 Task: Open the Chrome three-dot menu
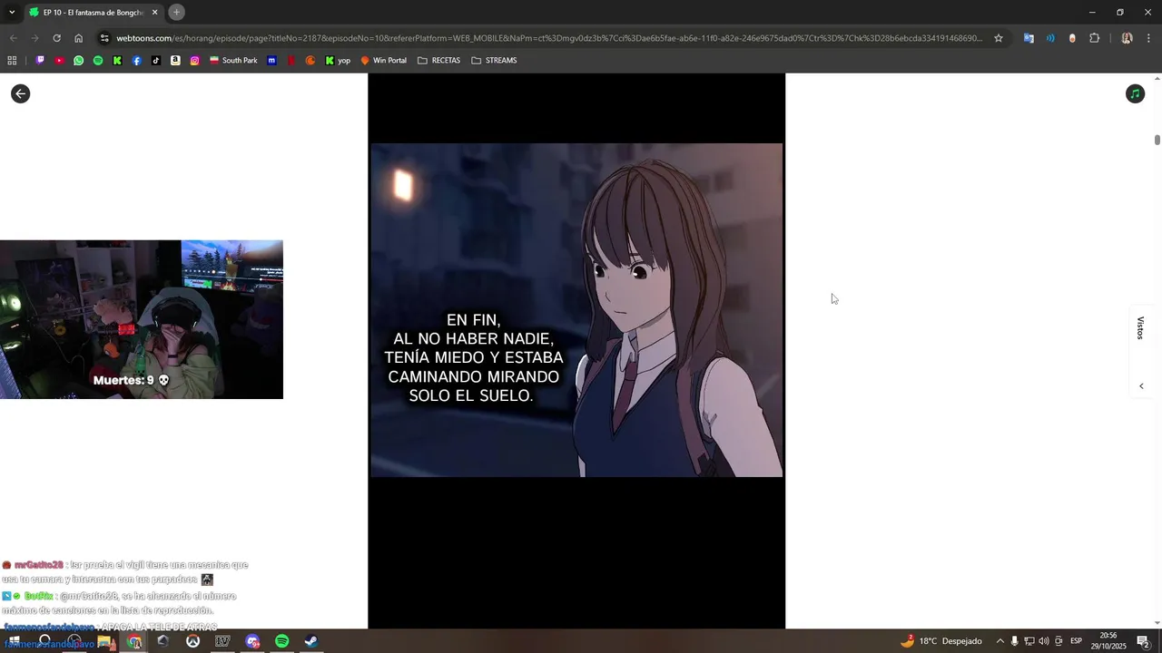click(x=1148, y=38)
